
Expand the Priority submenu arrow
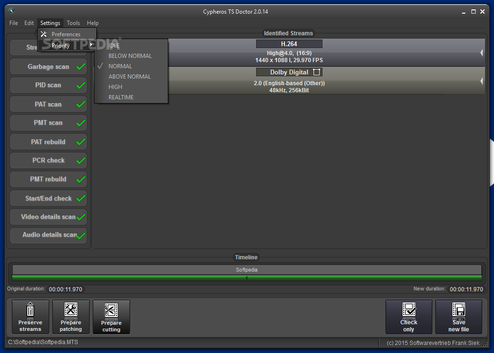[91, 45]
